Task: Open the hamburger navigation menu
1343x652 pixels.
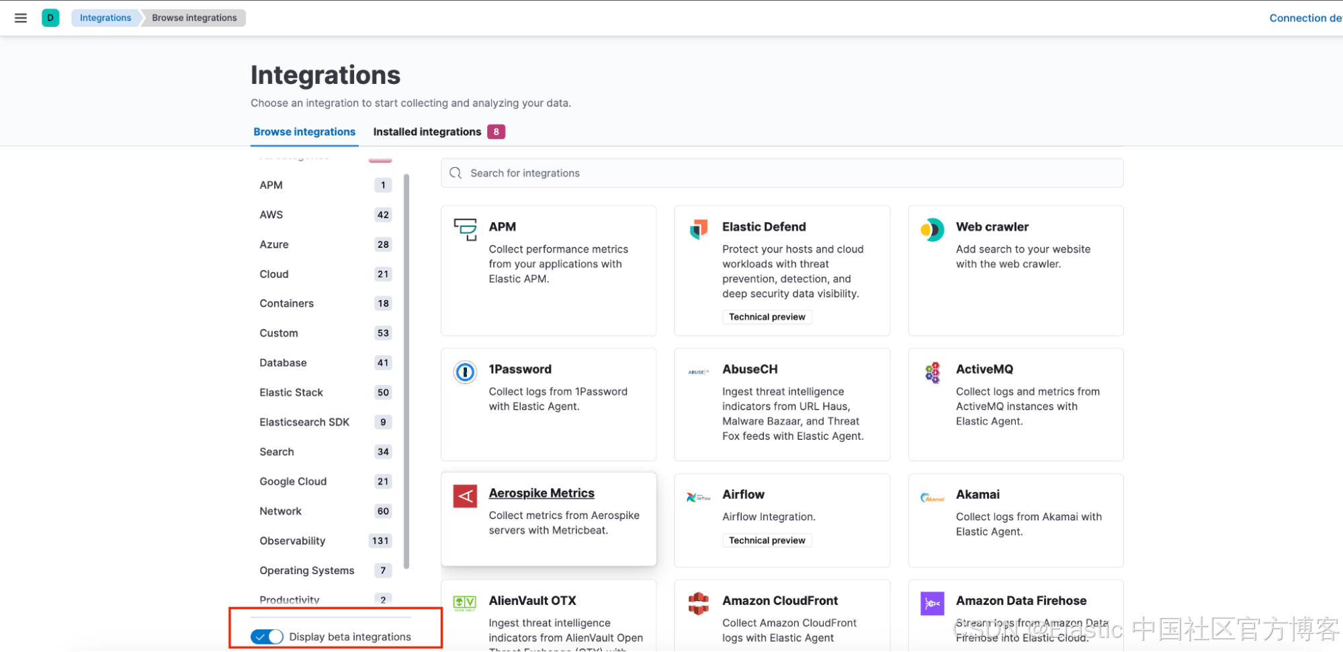Action: (x=21, y=18)
